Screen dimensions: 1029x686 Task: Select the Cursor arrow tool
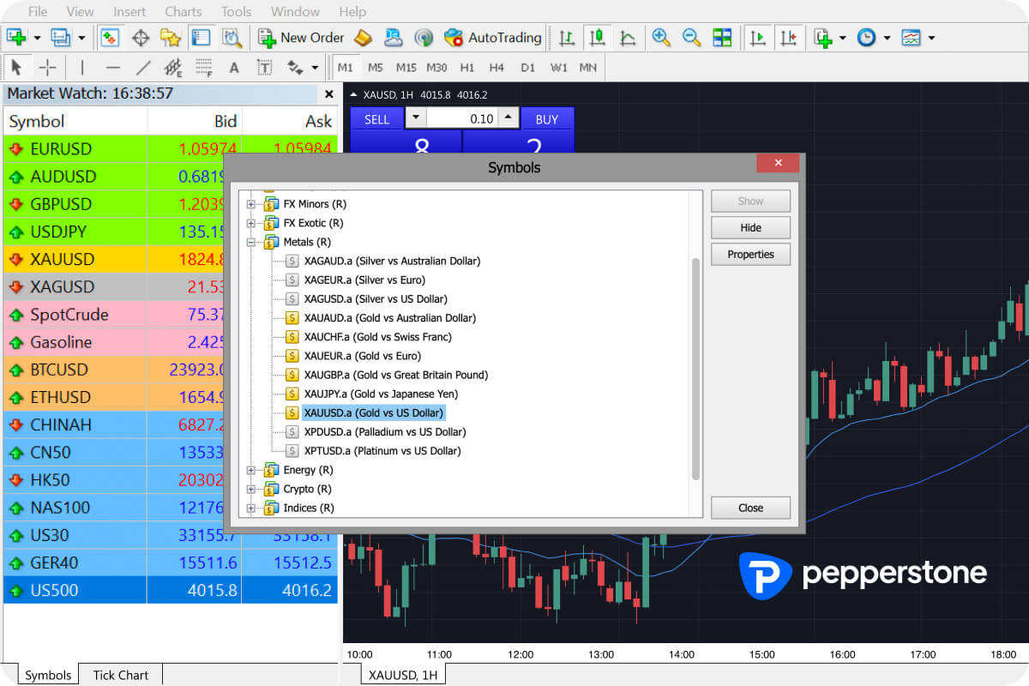pos(16,67)
